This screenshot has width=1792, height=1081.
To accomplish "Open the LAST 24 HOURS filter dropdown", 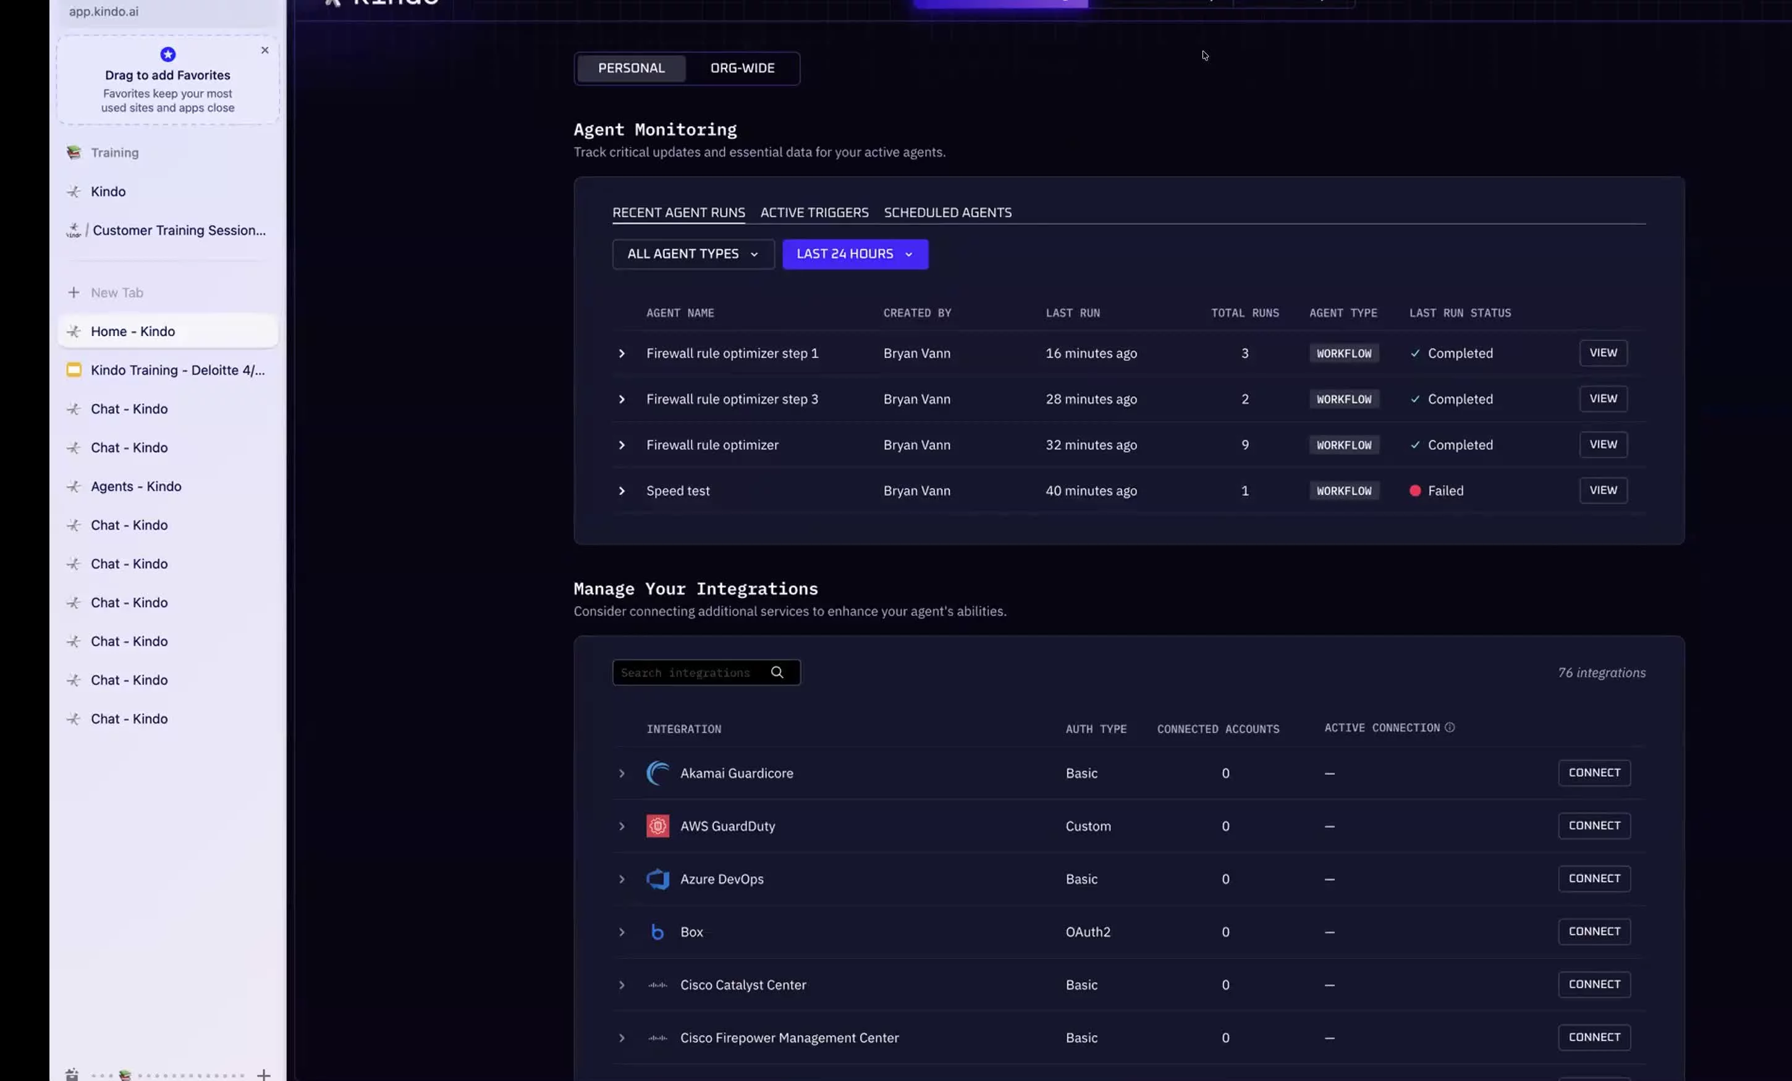I will coord(855,254).
